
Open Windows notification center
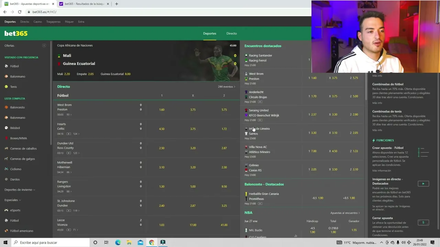coord(432,243)
